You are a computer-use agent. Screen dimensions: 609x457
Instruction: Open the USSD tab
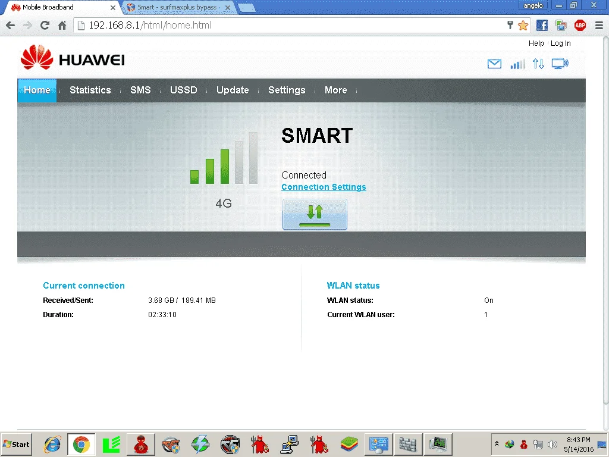click(x=183, y=90)
